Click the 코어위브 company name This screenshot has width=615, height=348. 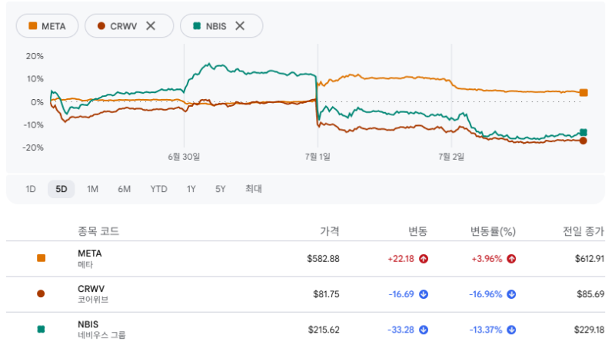(93, 300)
